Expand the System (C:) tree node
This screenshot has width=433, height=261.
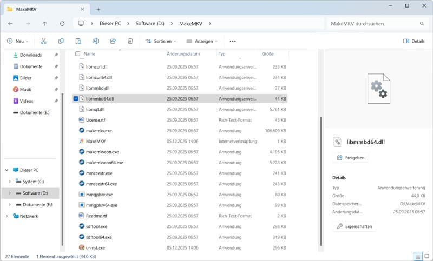(x=9, y=182)
